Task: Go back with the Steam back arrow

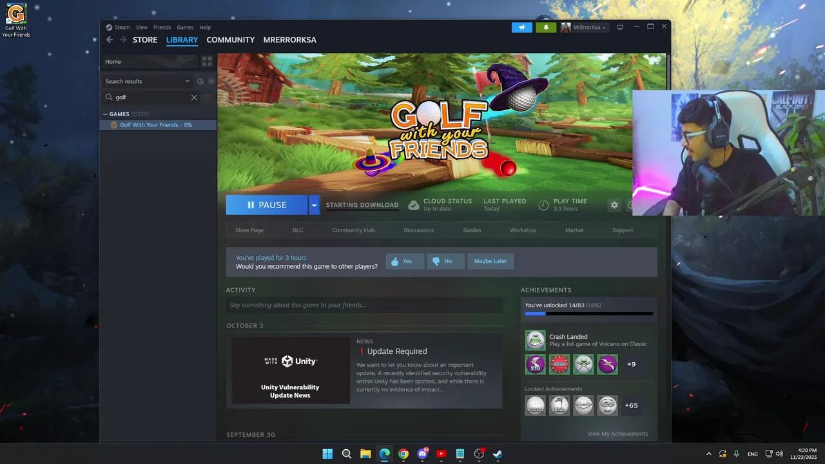Action: tap(110, 40)
